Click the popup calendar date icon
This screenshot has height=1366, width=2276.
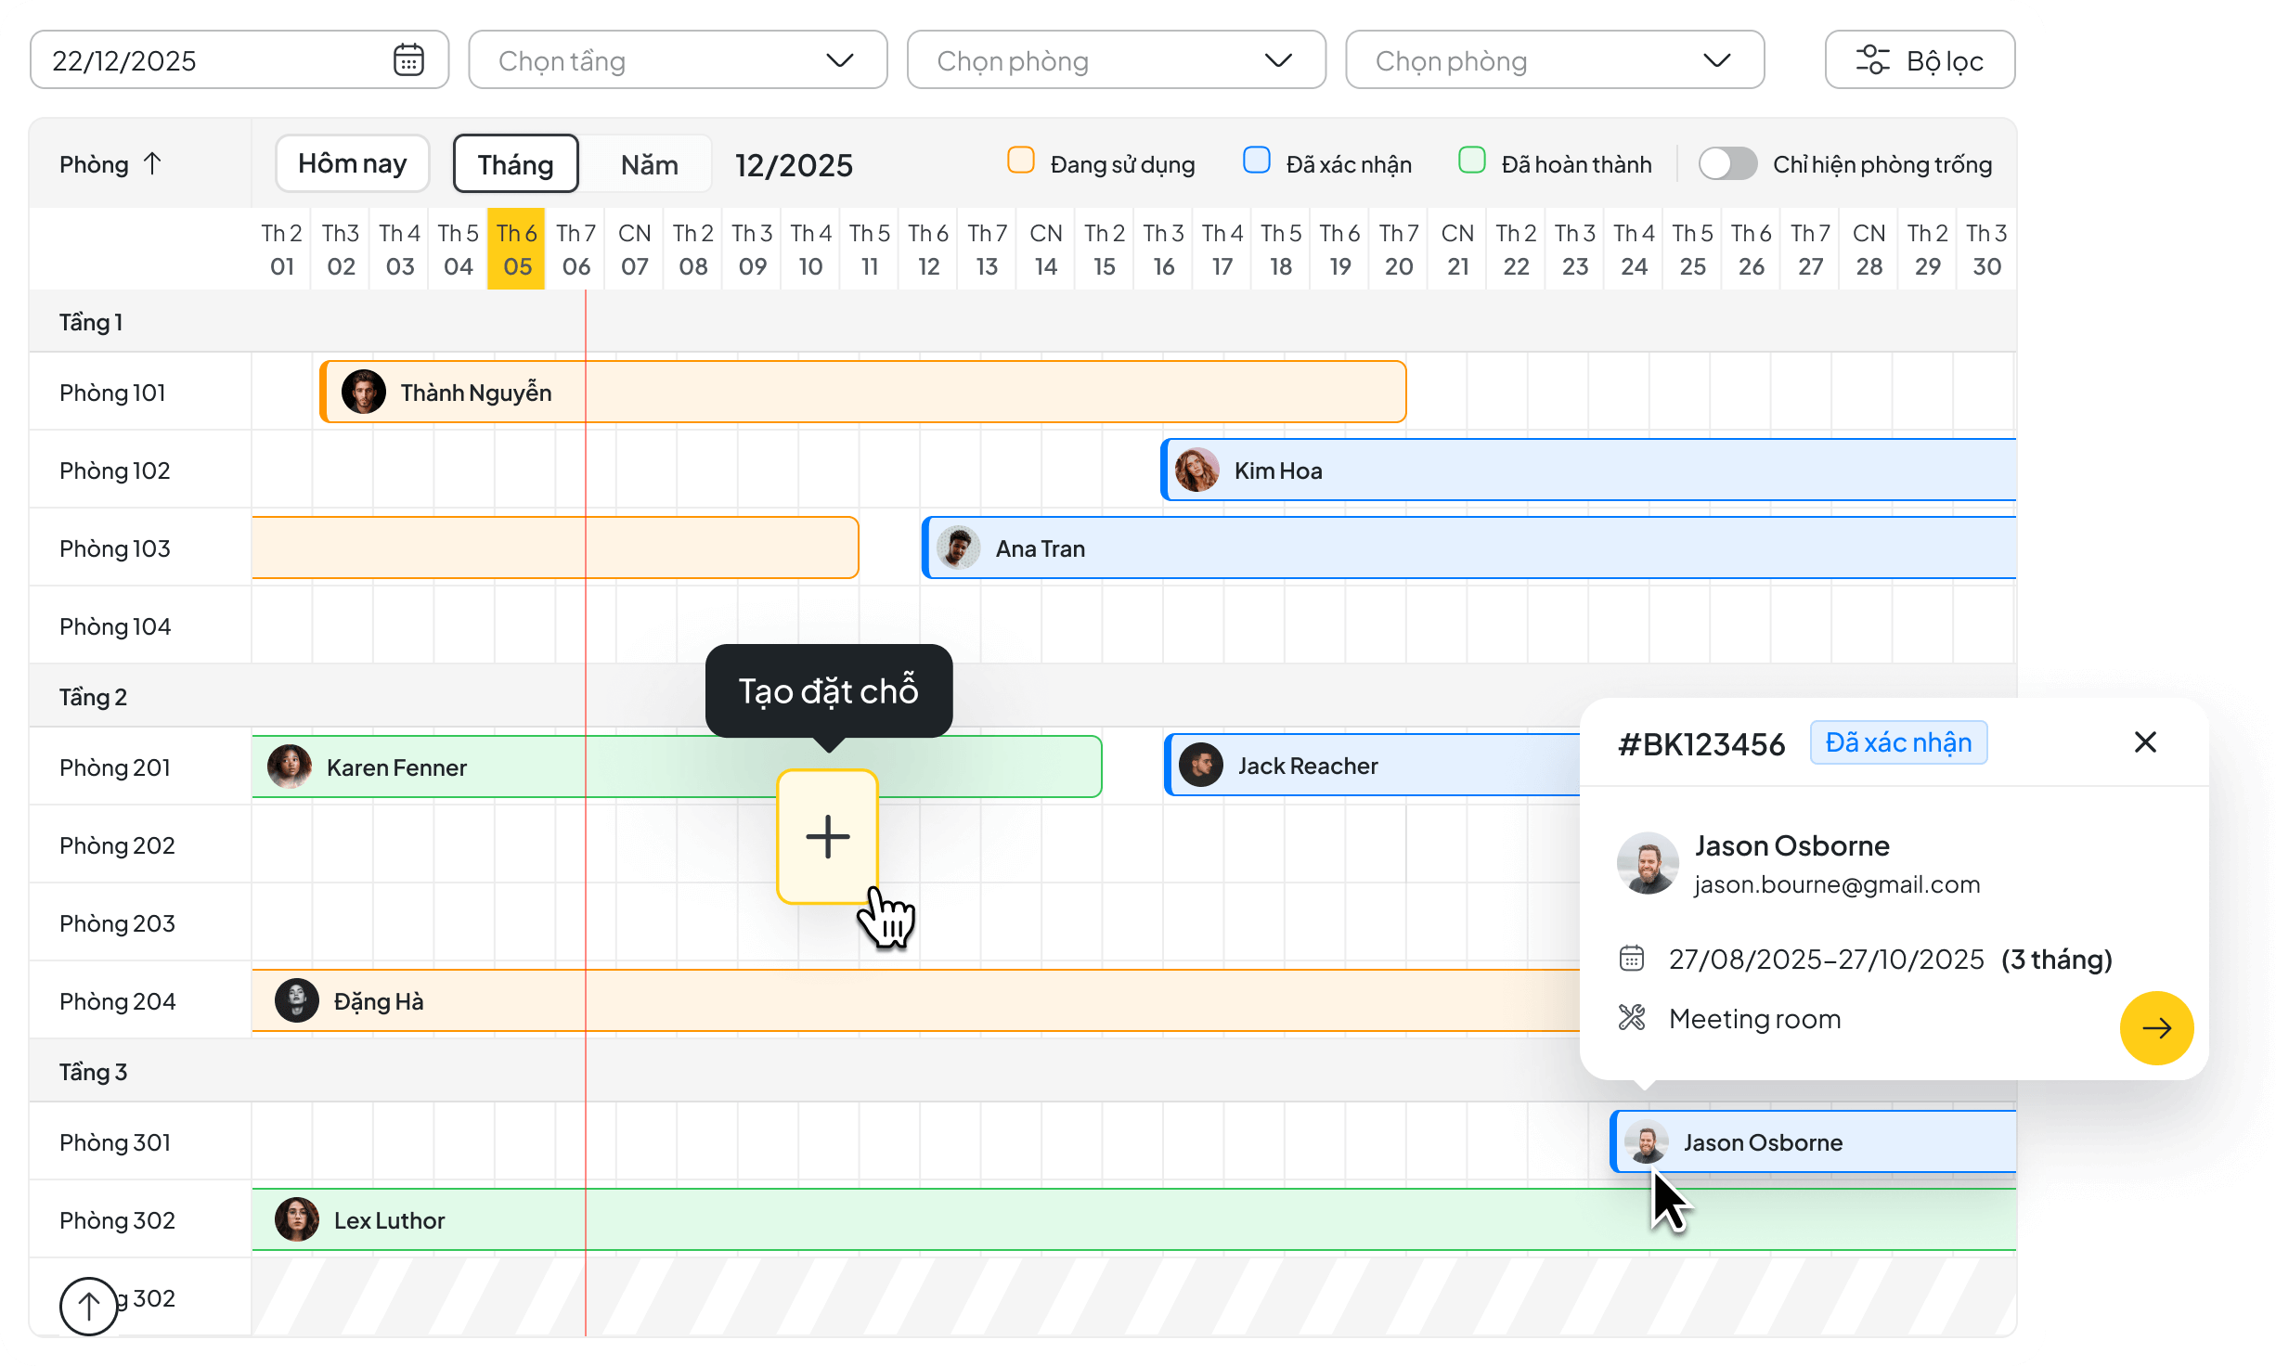click(1631, 958)
